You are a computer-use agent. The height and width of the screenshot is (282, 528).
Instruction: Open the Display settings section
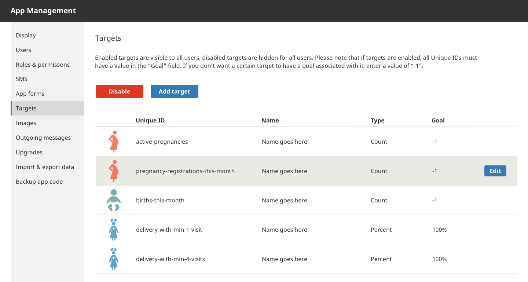click(x=47, y=35)
